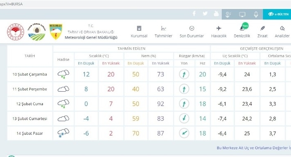
Task: Click the TARİH column header
Action: pos(30,56)
